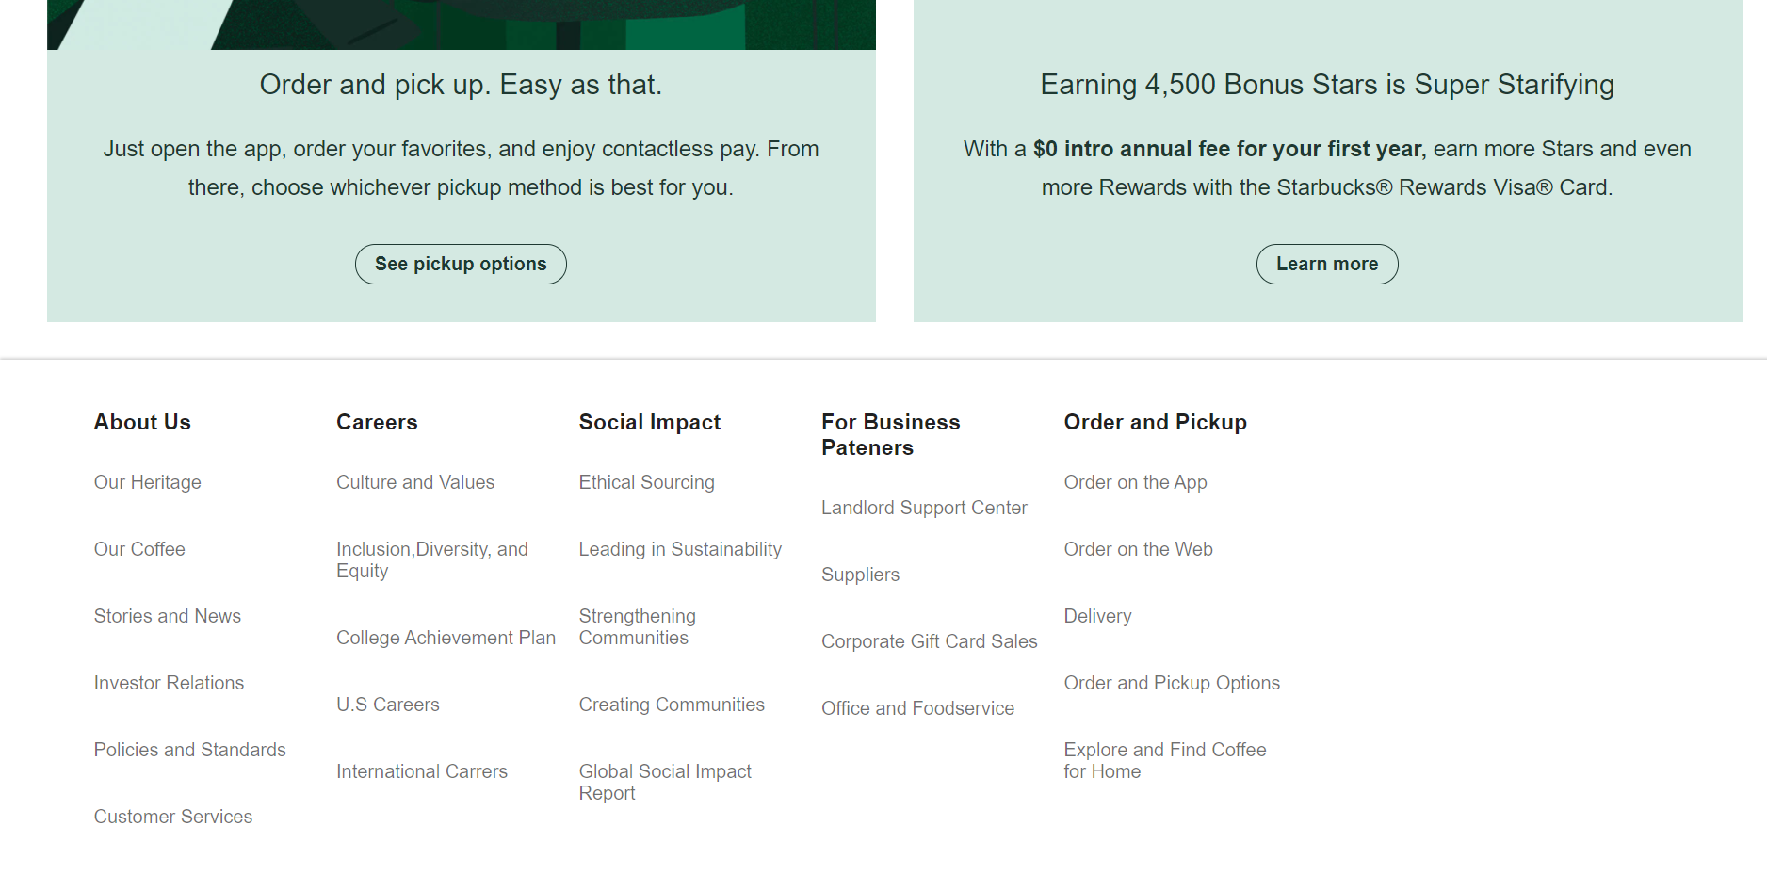The height and width of the screenshot is (875, 1767).
Task: Open International Carrers link
Action: pyautogui.click(x=421, y=771)
